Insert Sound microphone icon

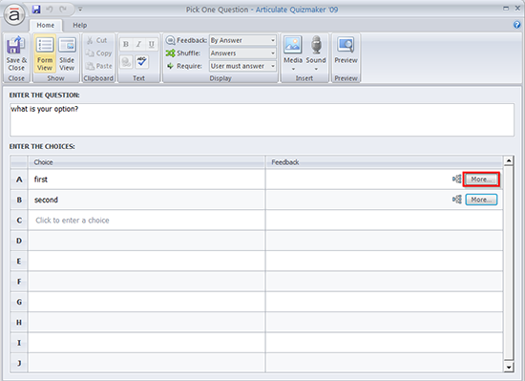[x=316, y=45]
